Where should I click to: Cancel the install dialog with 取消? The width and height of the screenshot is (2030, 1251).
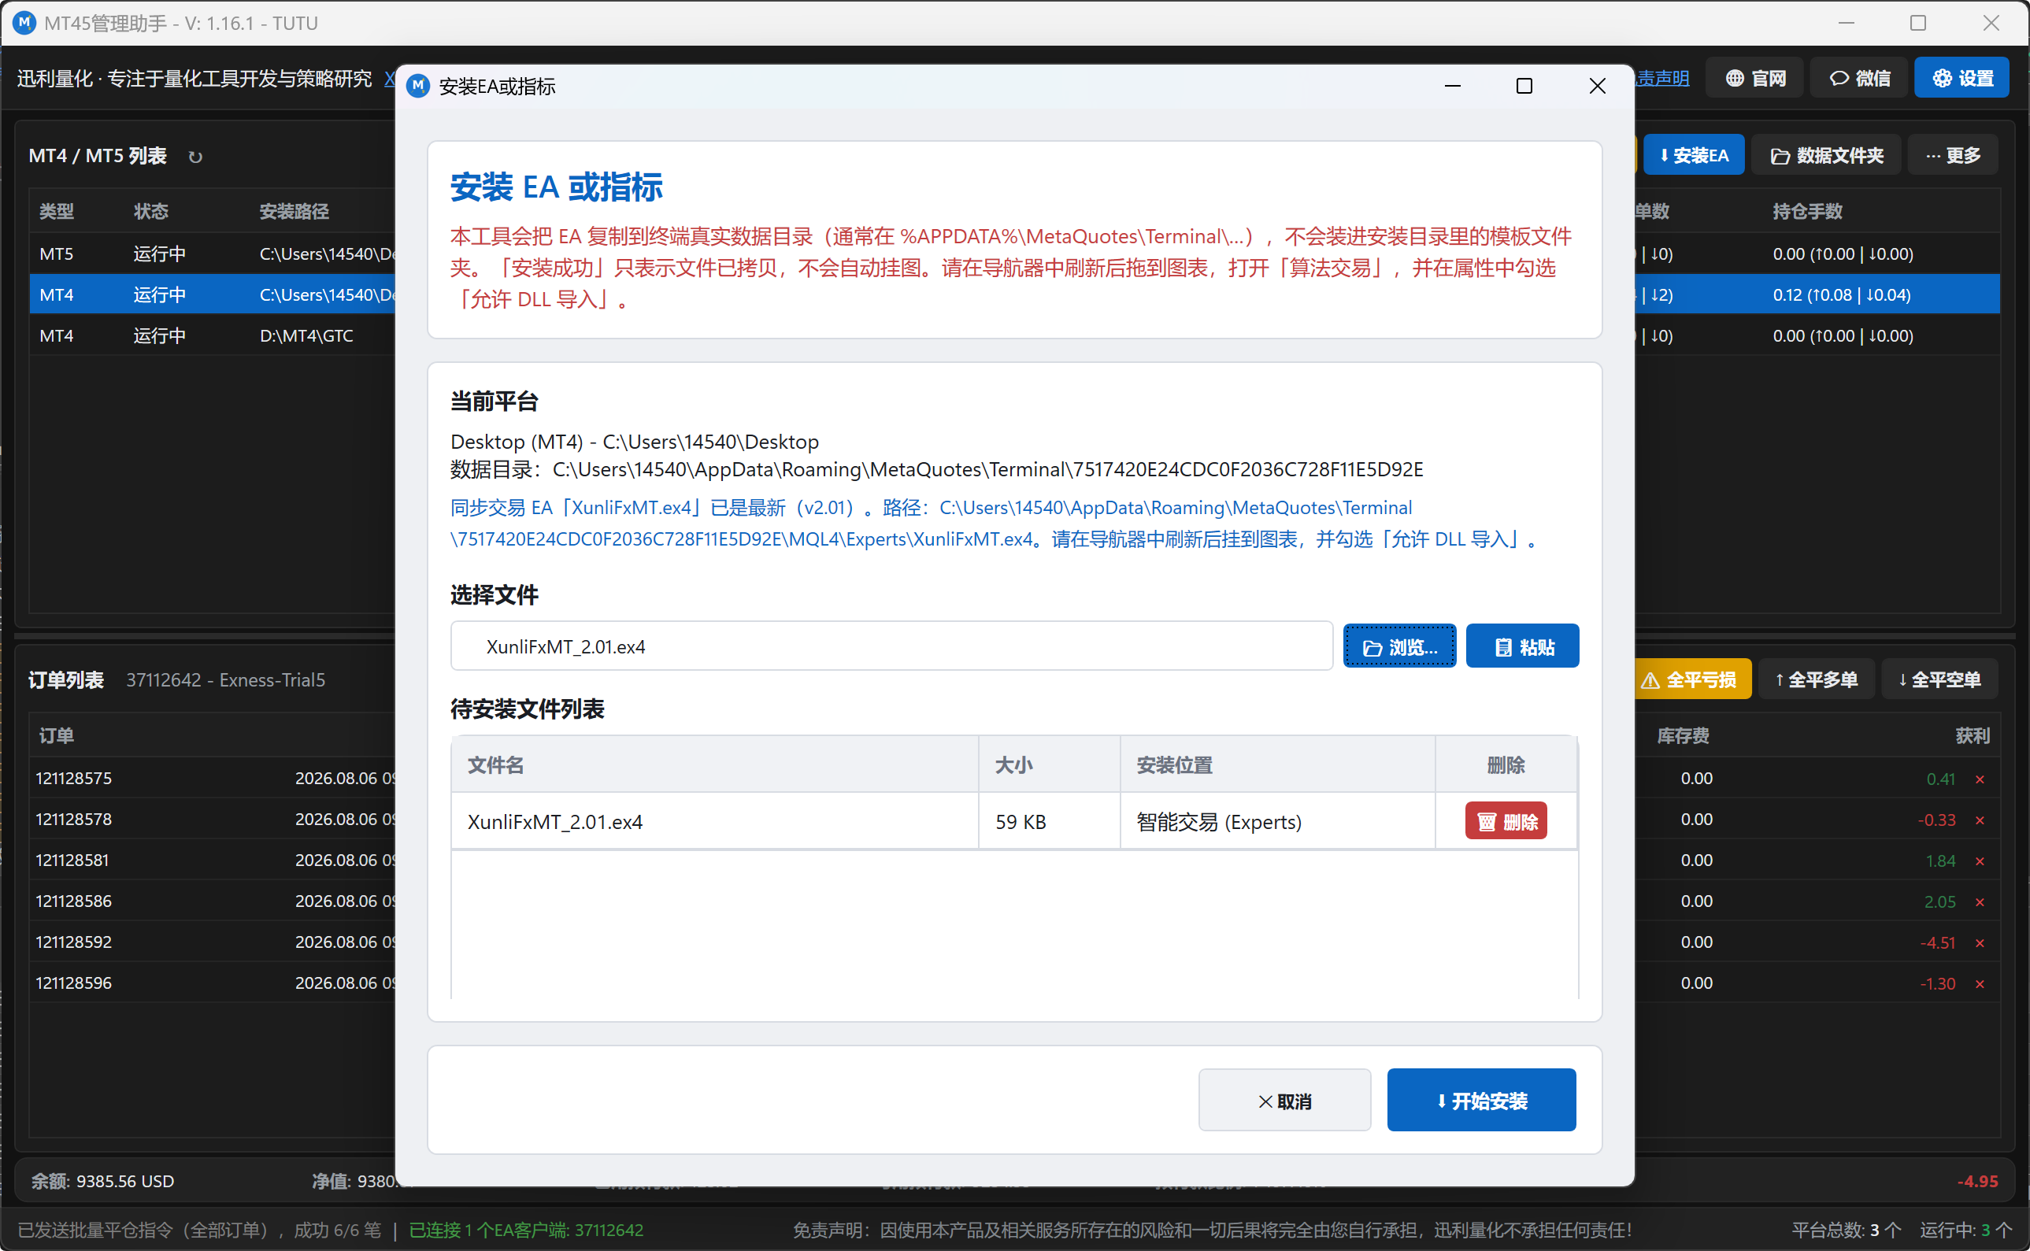(1284, 1101)
